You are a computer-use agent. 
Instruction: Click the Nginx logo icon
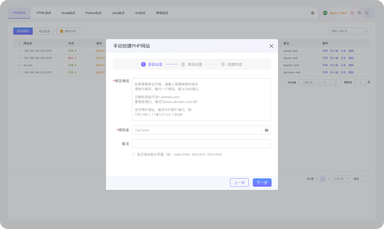[x=325, y=13]
